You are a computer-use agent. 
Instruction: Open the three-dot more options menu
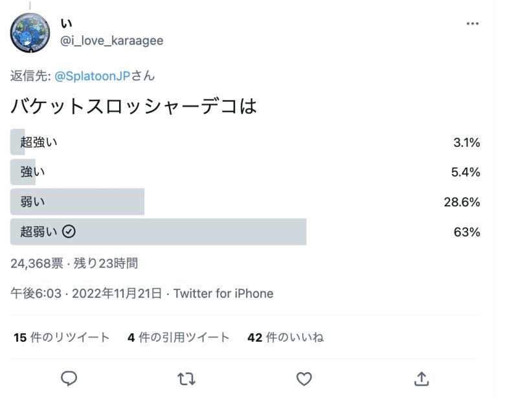pyautogui.click(x=473, y=24)
